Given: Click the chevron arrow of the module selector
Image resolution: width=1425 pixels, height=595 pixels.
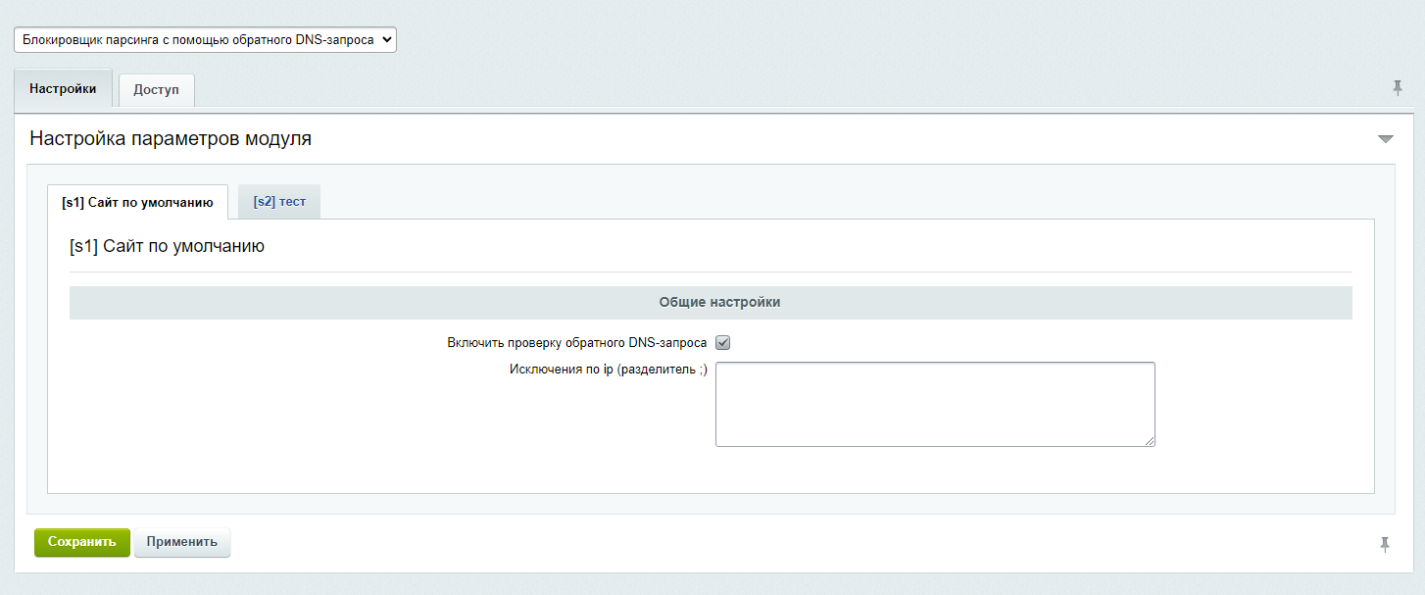Looking at the screenshot, I should pyautogui.click(x=385, y=39).
